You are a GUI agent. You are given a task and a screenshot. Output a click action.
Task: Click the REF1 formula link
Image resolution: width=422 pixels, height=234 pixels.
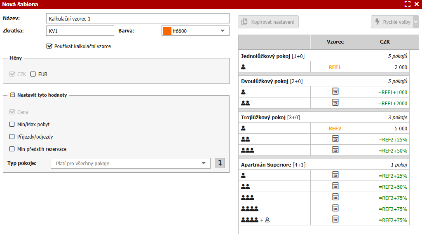coord(335,67)
